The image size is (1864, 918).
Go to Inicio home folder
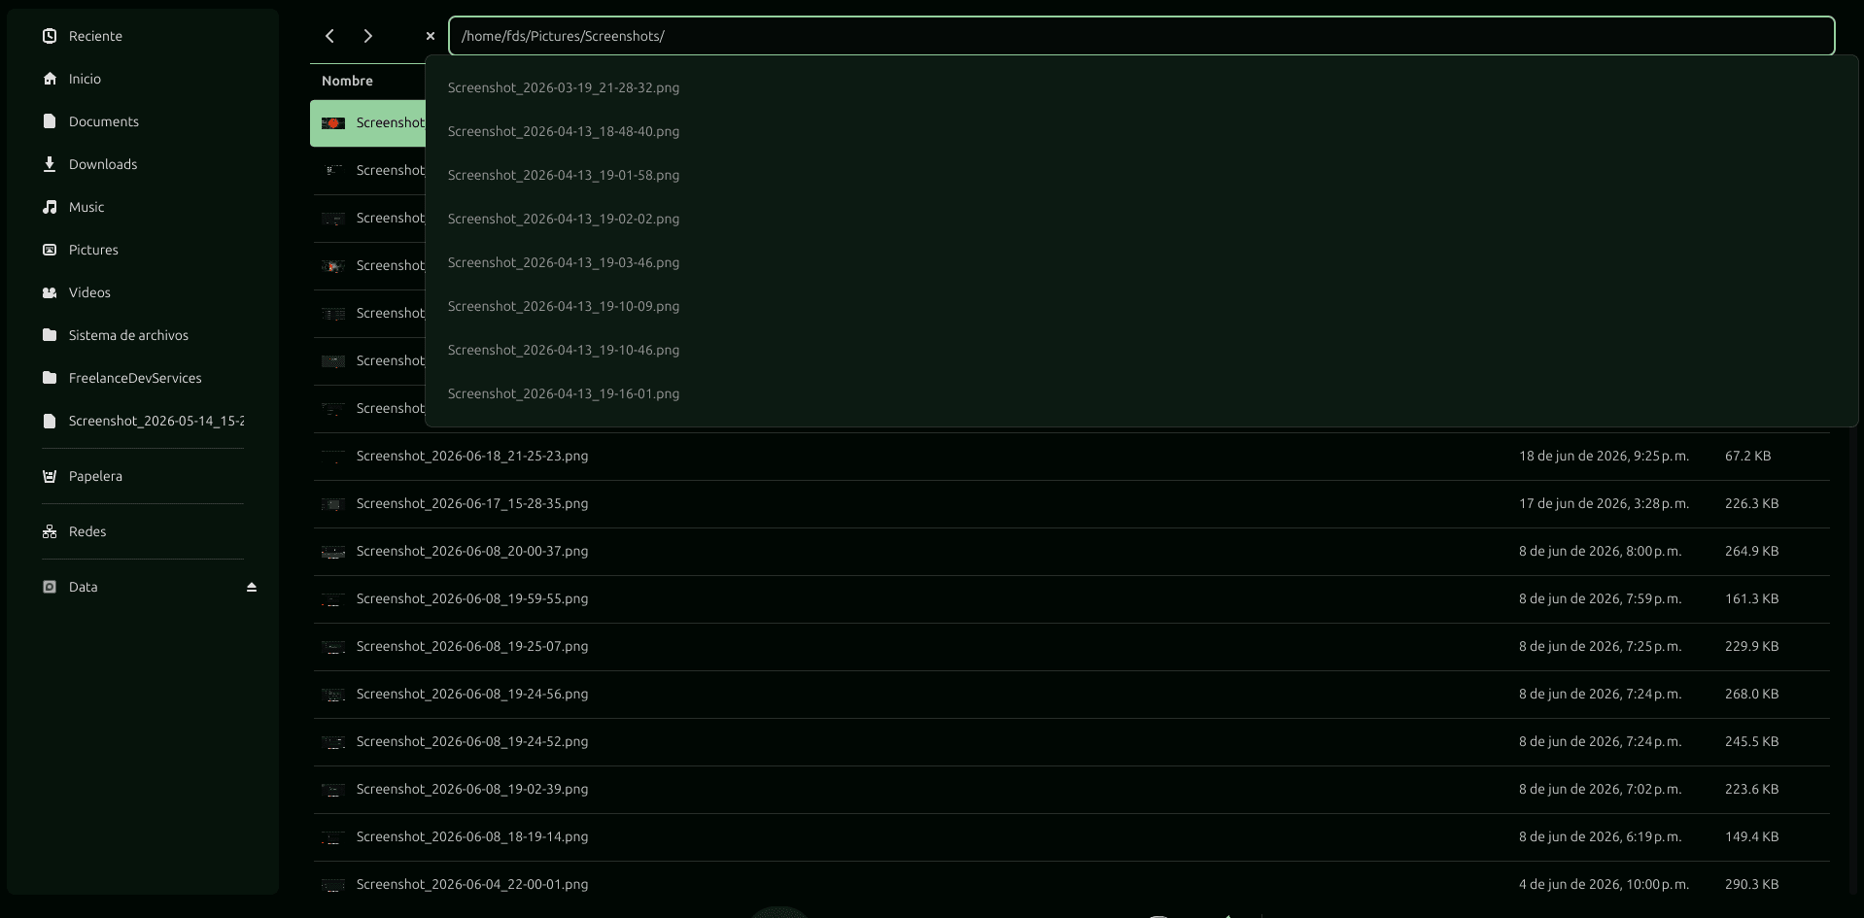(143, 79)
